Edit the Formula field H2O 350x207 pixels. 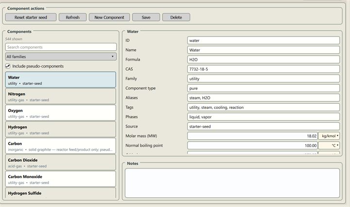(x=263, y=60)
